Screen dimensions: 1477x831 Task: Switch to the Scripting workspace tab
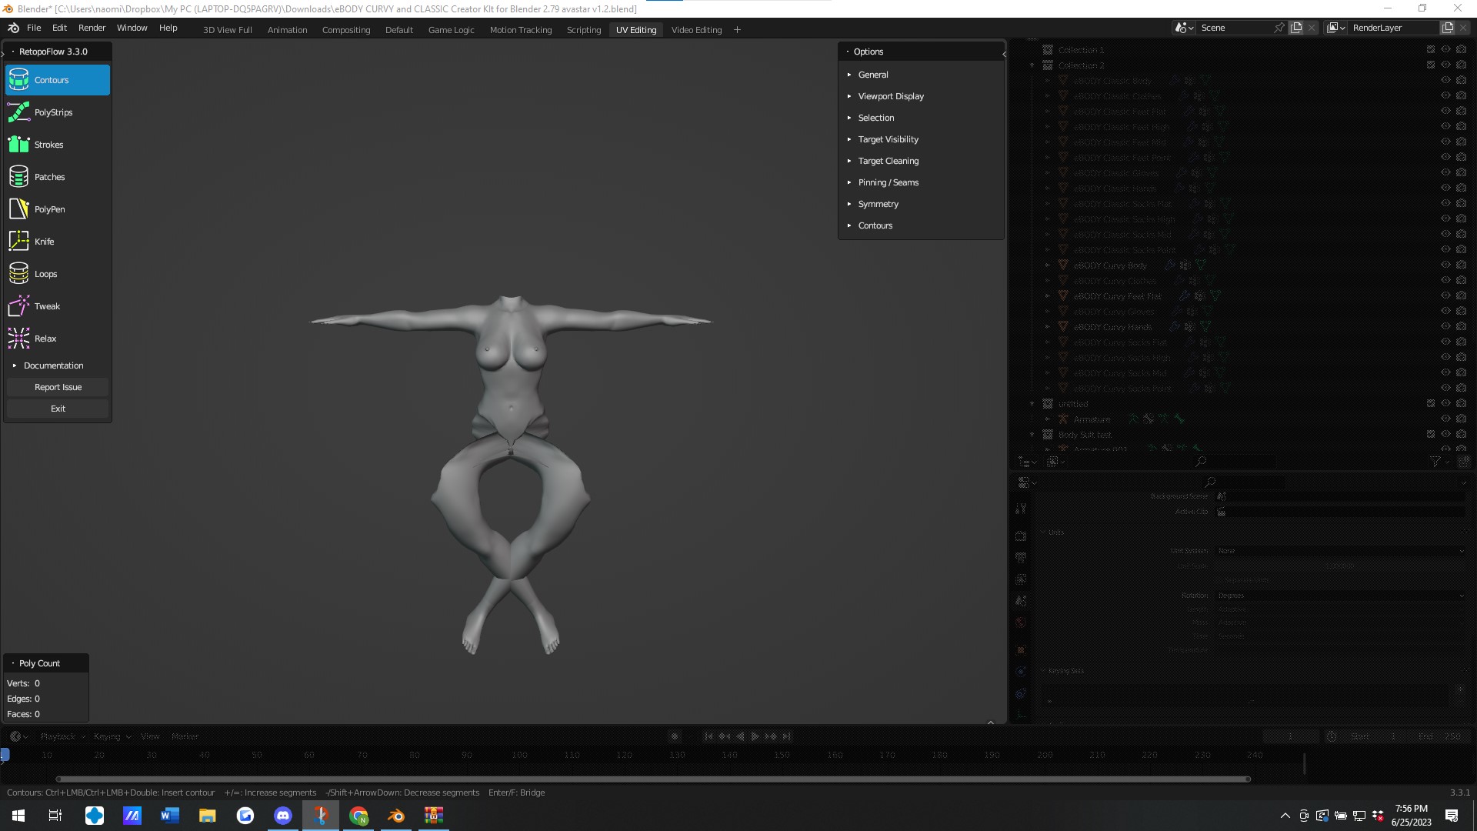[x=583, y=29]
